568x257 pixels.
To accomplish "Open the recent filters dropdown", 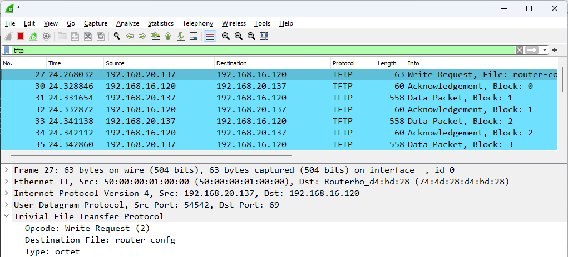I will click(545, 51).
